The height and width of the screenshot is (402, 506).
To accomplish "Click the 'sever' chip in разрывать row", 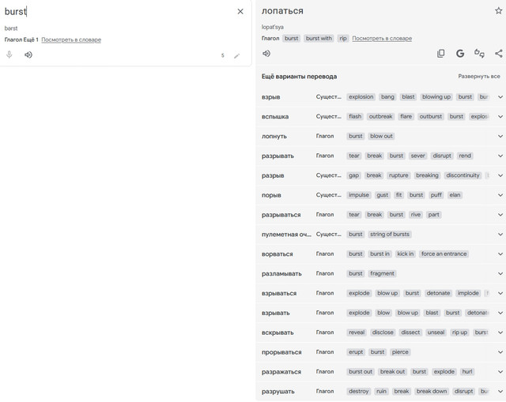I will (x=417, y=156).
